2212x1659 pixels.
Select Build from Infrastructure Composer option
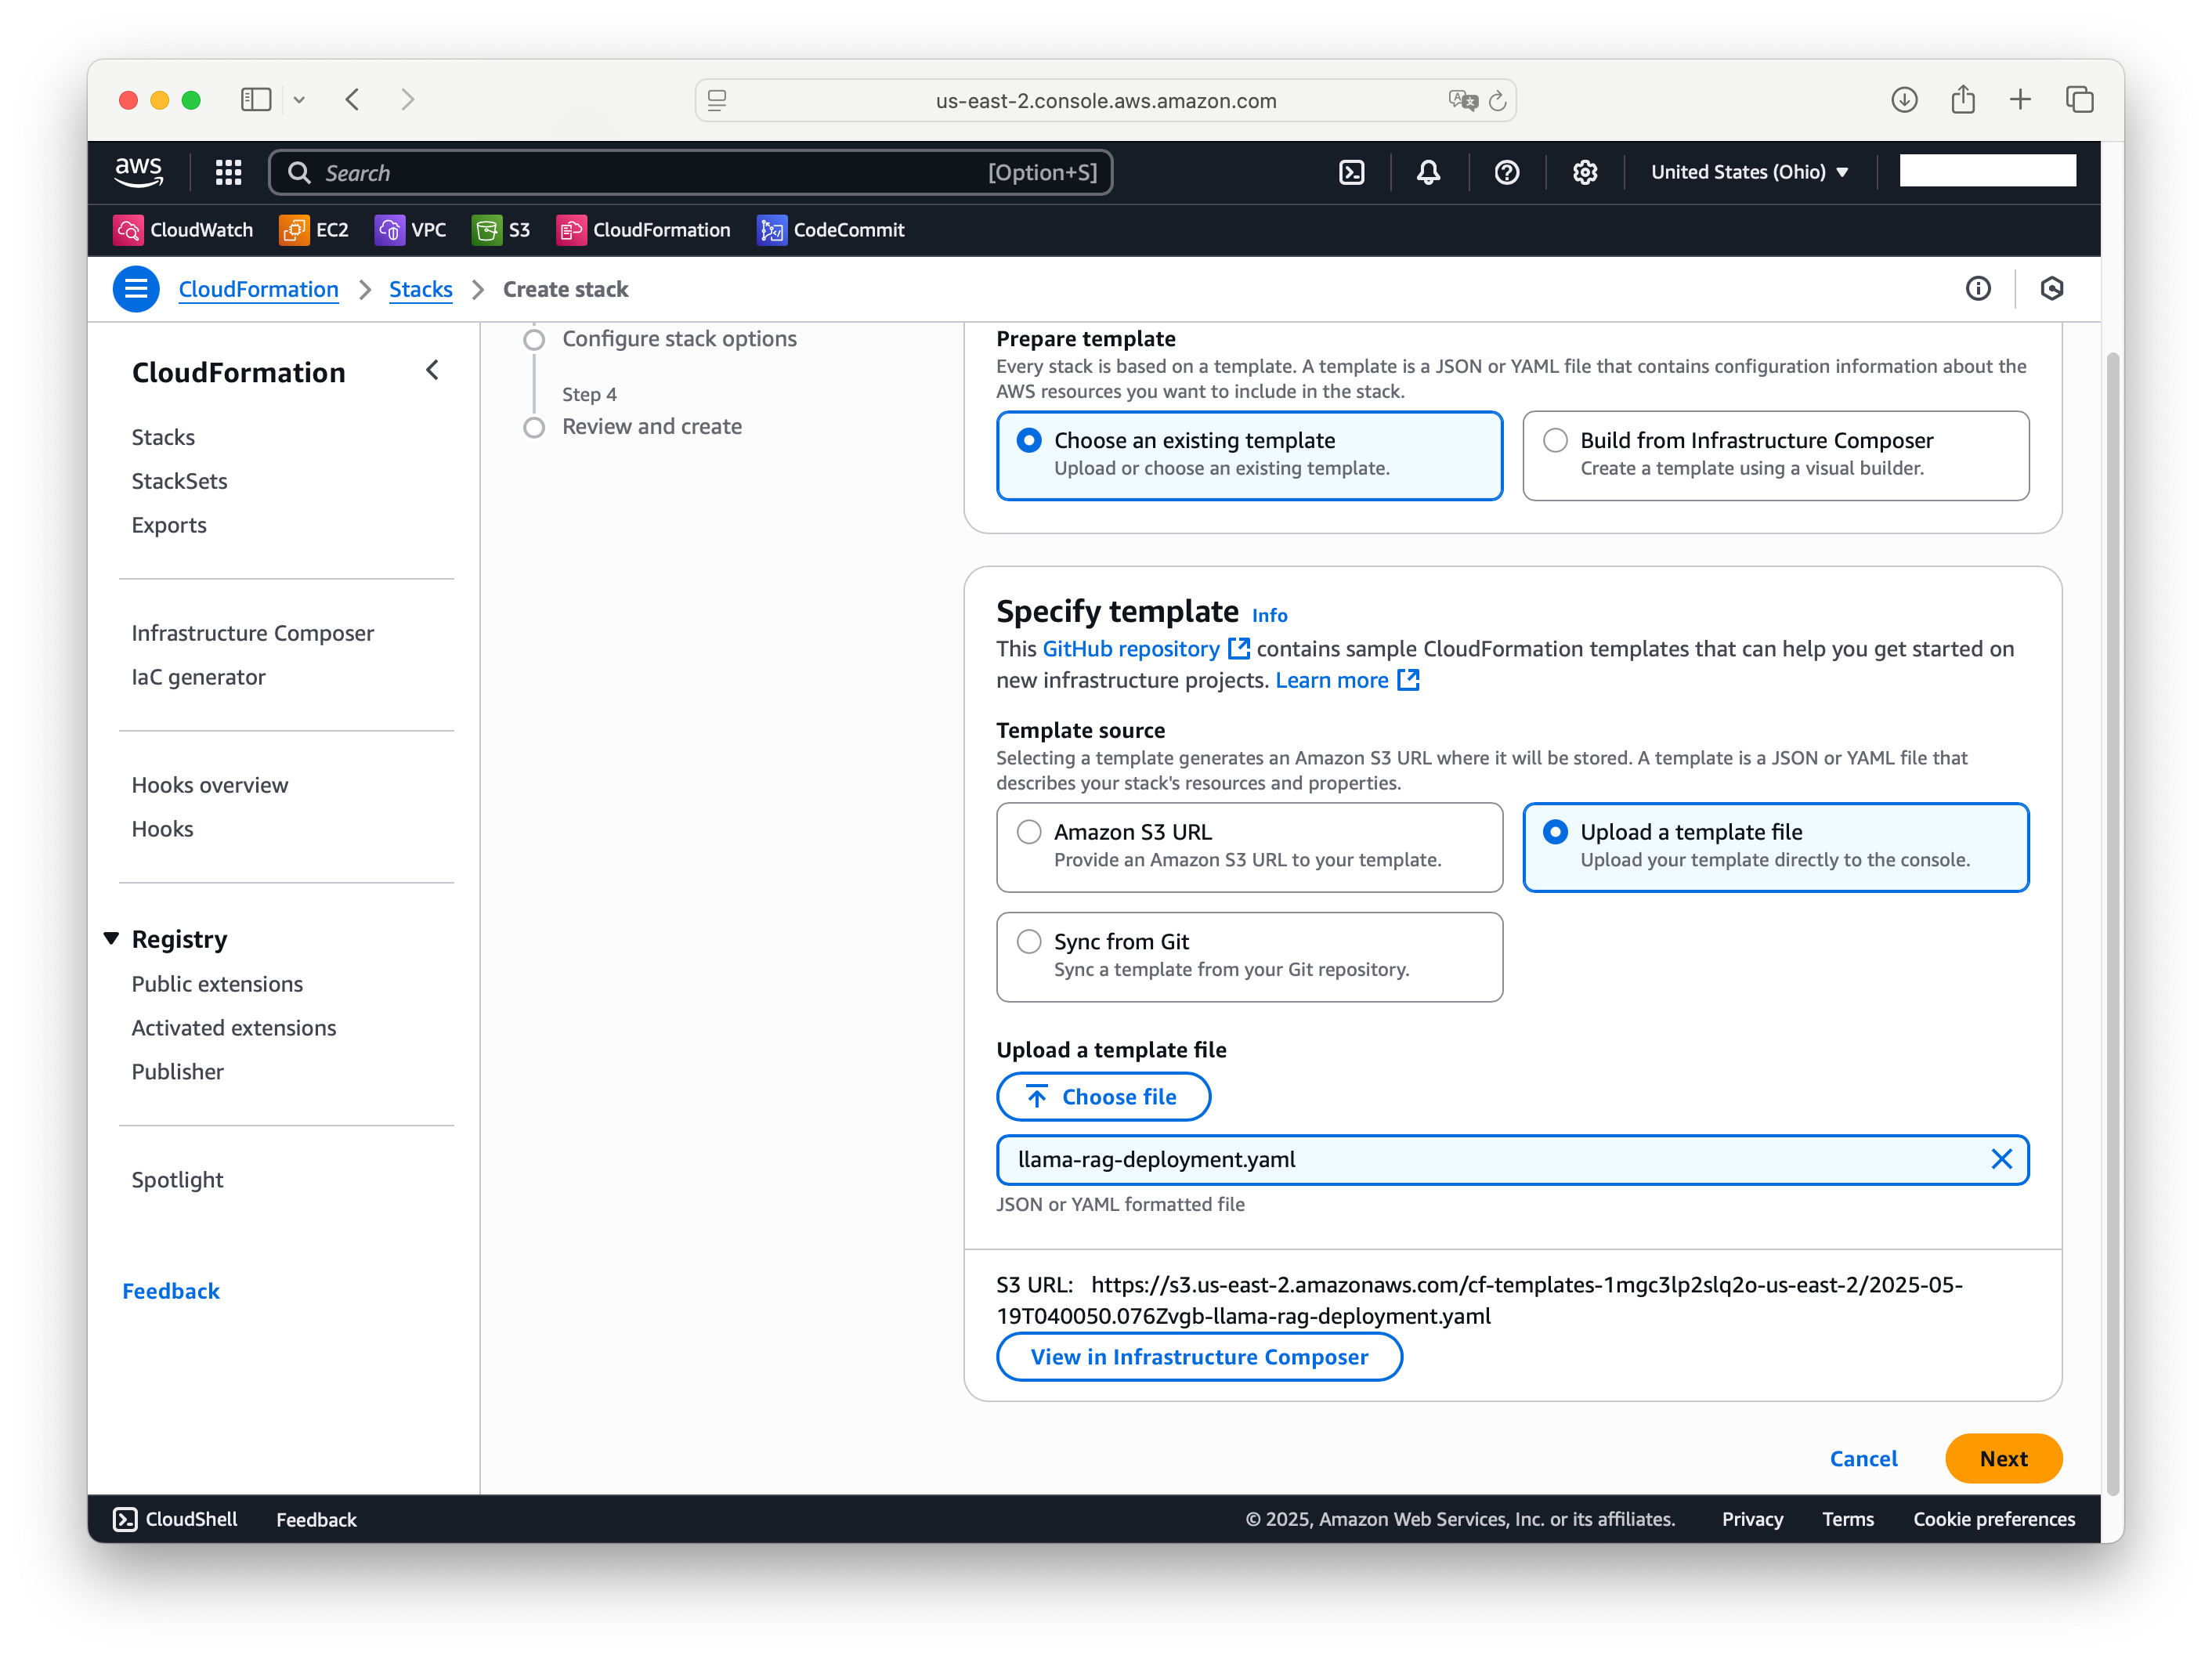pos(1775,455)
